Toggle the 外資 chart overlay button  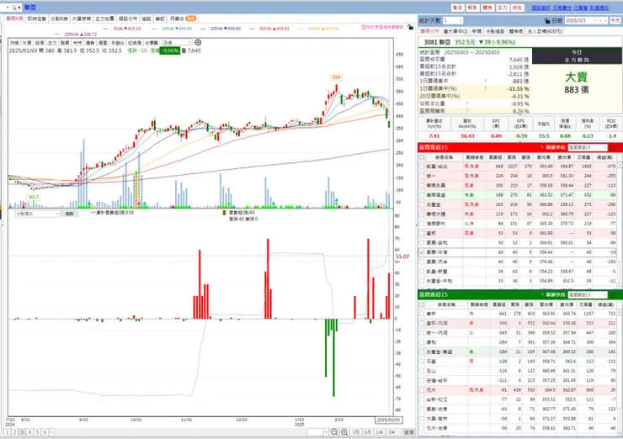27,43
